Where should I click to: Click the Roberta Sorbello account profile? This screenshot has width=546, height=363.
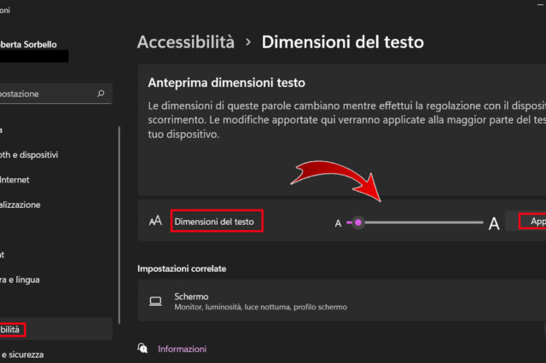tap(38, 43)
